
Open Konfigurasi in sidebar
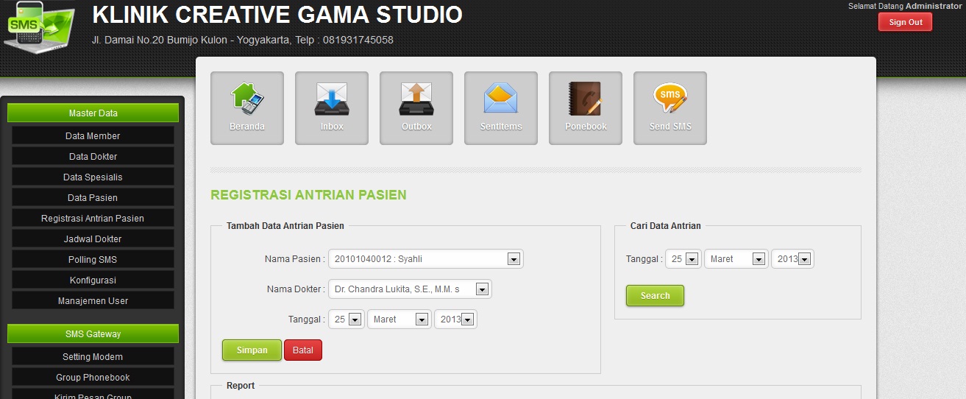tap(93, 280)
